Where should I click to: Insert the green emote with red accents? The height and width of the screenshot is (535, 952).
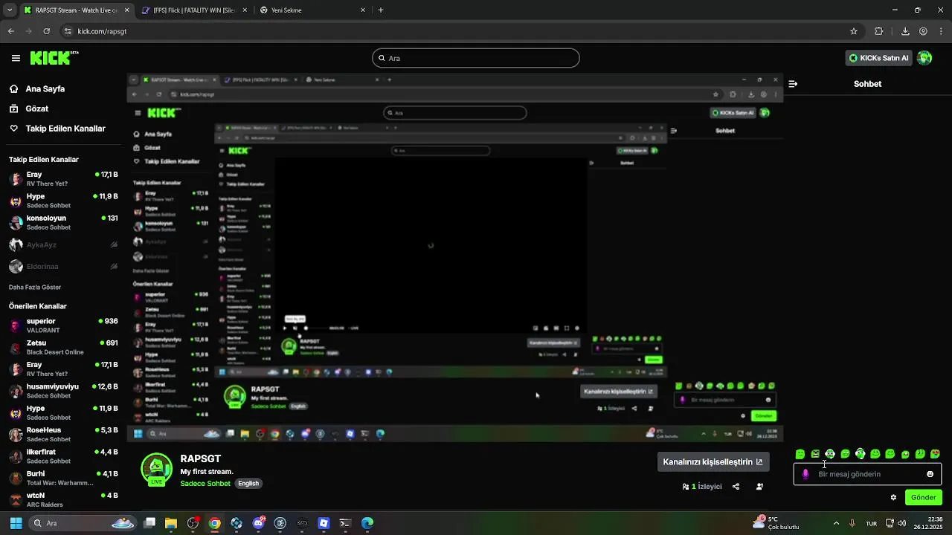[x=935, y=454]
